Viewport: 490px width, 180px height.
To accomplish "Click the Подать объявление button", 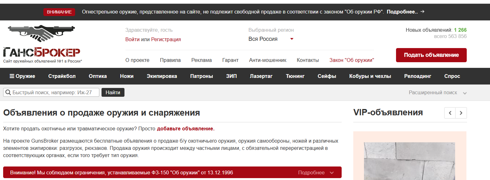I will [x=431, y=55].
